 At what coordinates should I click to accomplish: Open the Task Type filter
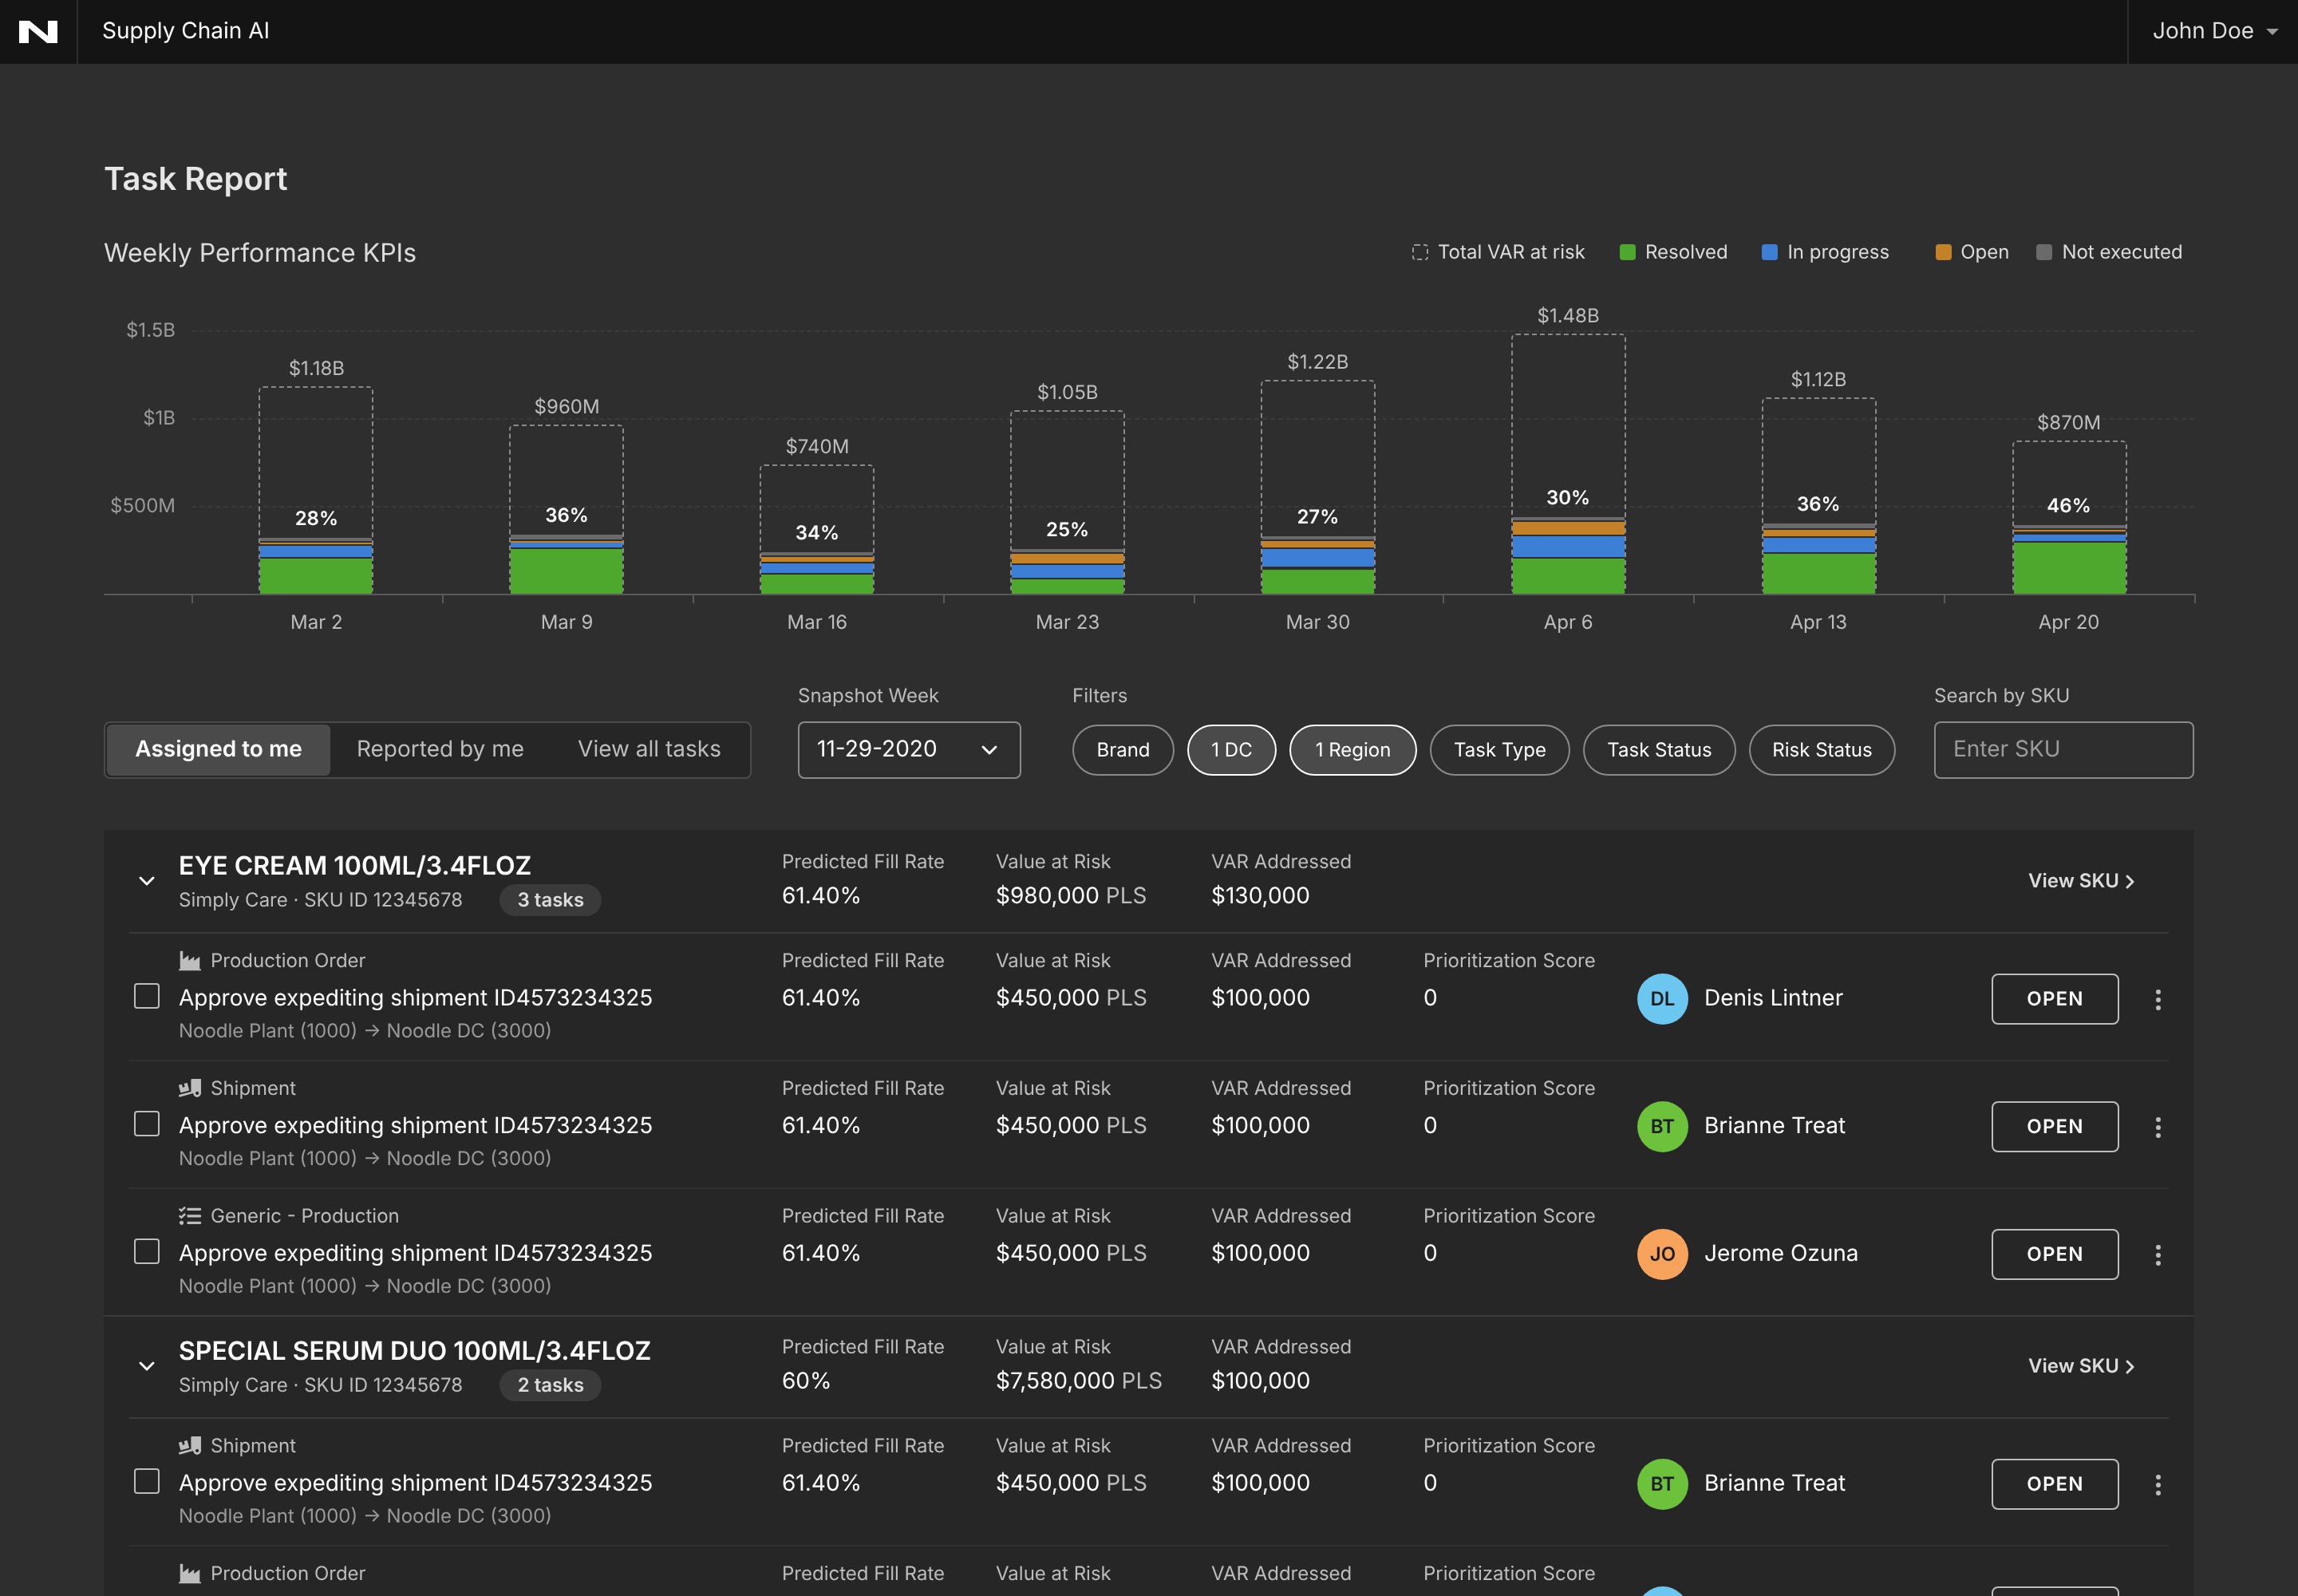[1499, 750]
